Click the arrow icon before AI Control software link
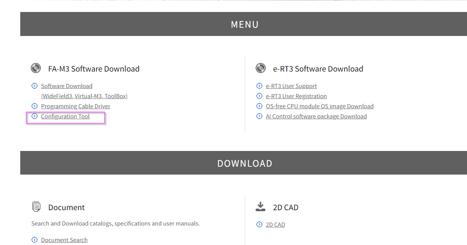Screen dimensions: 467x245 [259, 116]
